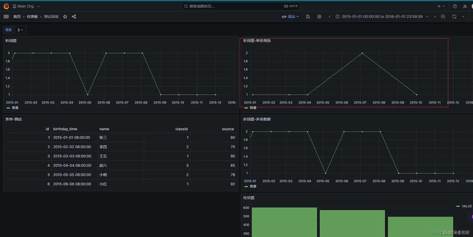Viewport: 473px width, 237px height.
Task: Shift time range forward arrow
Action: point(435,17)
